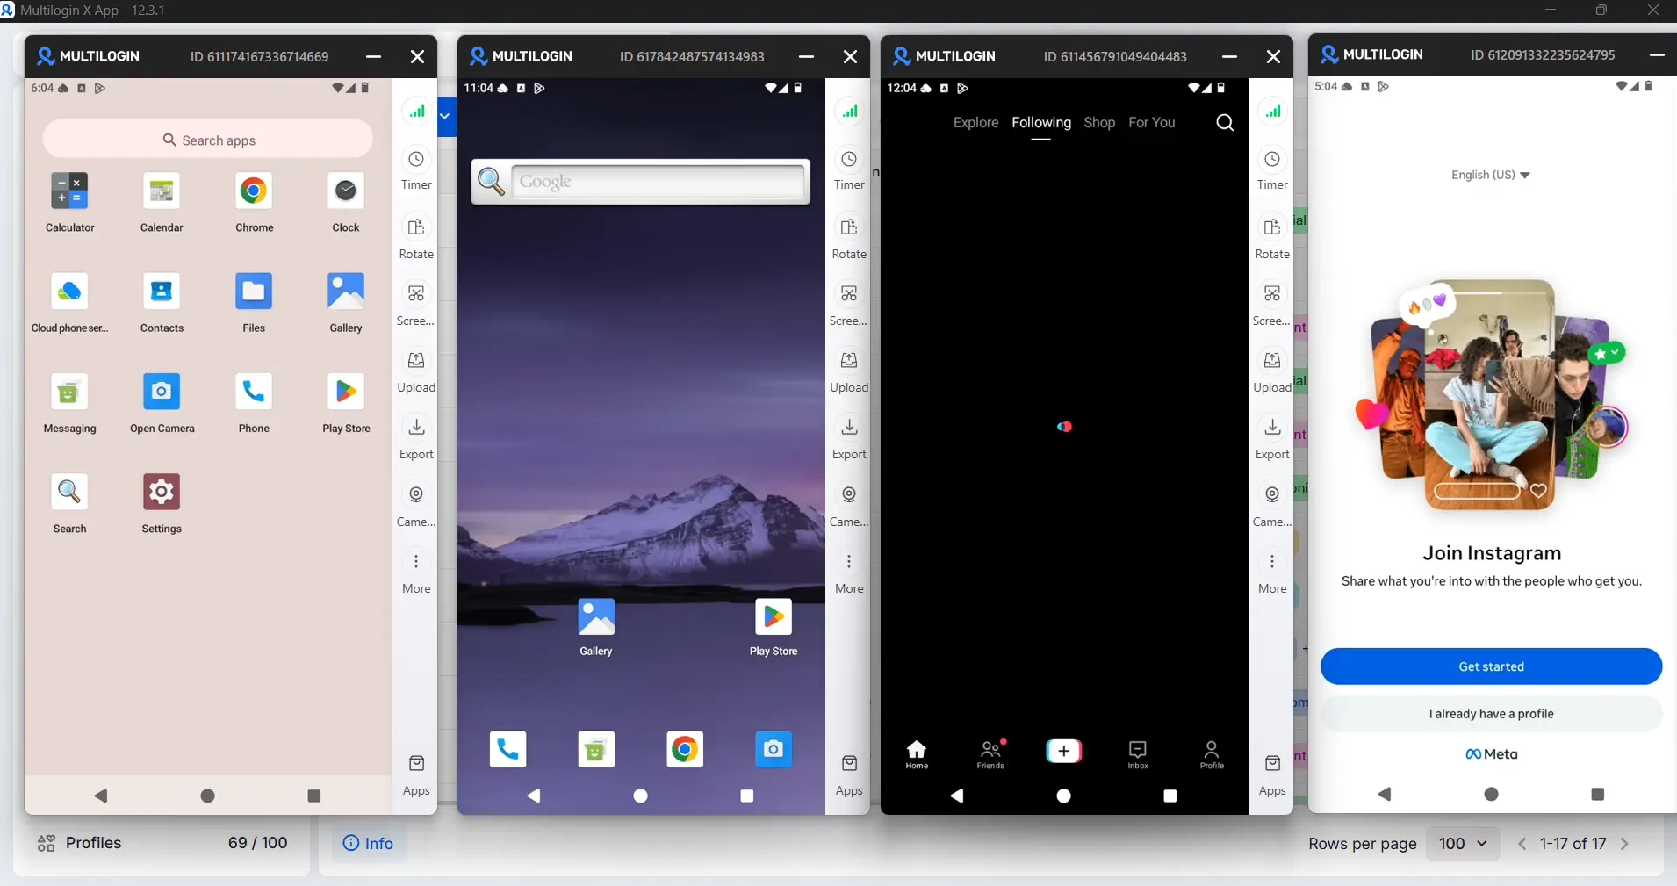Viewport: 1677px width, 886px height.
Task: Launch Chrome from the first phone's app drawer
Action: click(254, 202)
